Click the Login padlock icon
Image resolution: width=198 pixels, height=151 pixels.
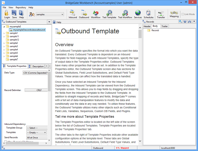tap(6, 13)
